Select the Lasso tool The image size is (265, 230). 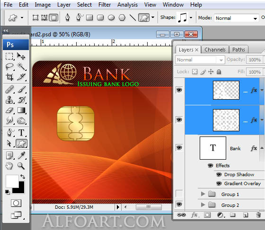pyautogui.click(x=9, y=67)
